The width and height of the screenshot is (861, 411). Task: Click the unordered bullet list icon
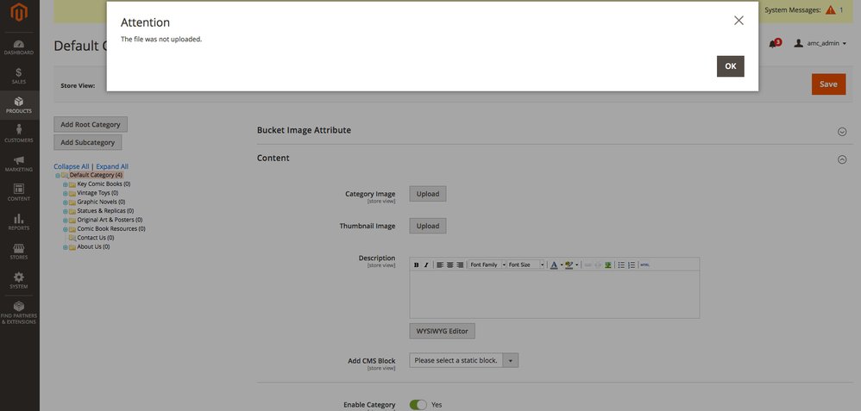[x=621, y=265]
